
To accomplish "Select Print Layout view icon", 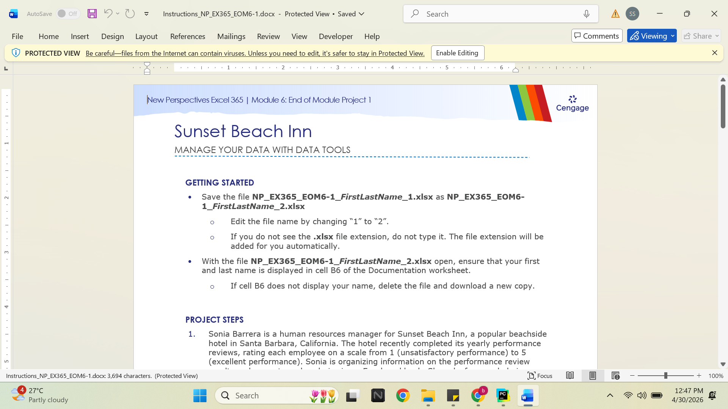I will click(593, 376).
